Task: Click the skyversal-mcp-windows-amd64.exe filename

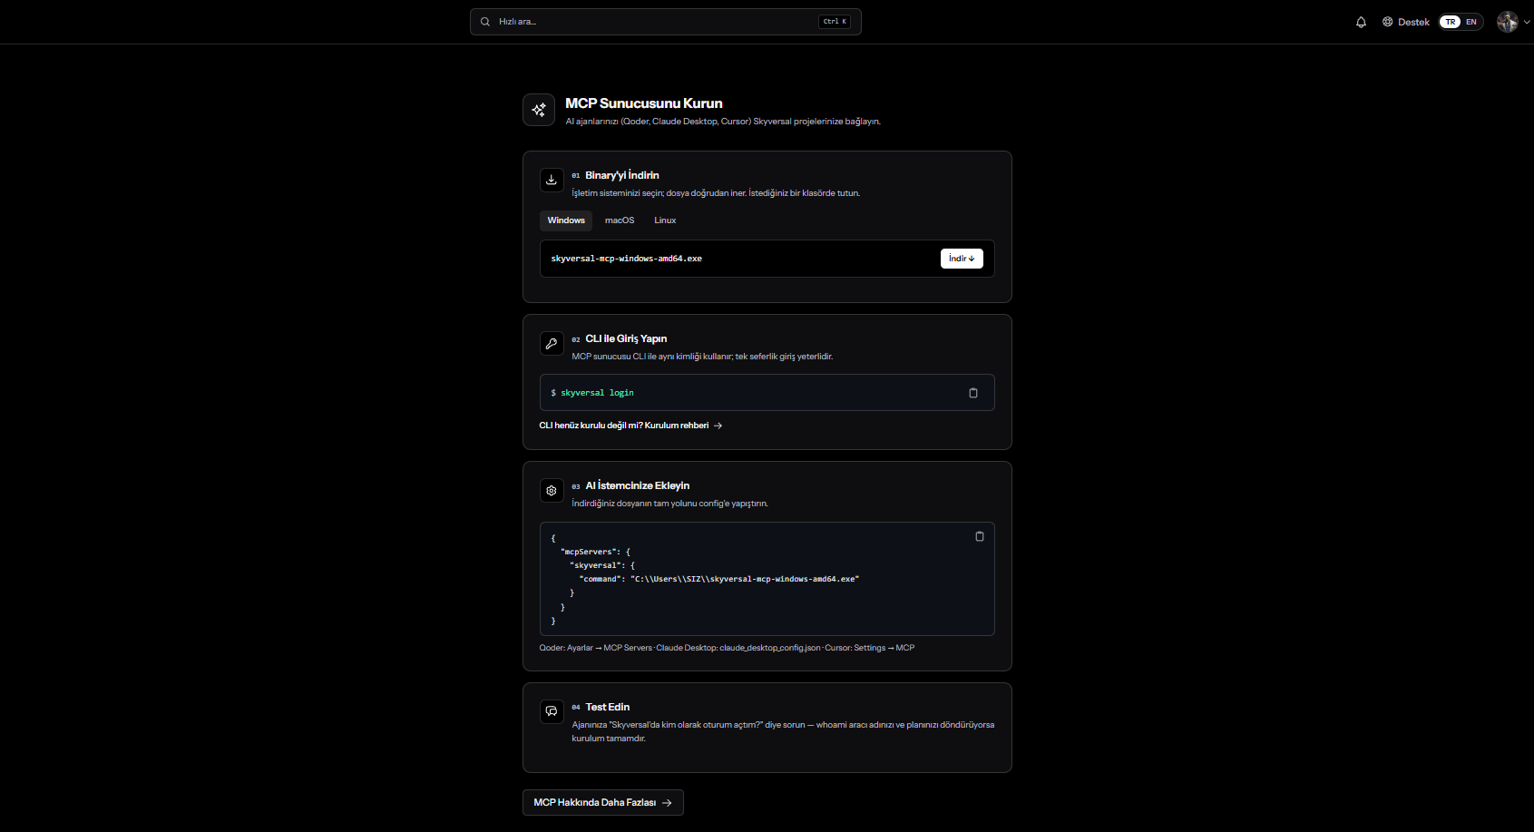Action: tap(627, 259)
